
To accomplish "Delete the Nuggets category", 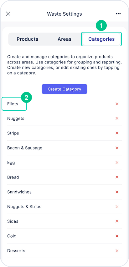I will click(117, 118).
